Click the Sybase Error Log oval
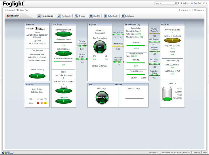 (37, 76)
